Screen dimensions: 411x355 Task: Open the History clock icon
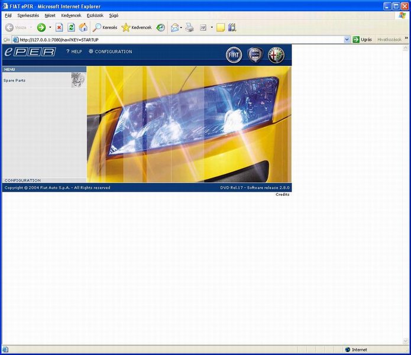(x=160, y=27)
